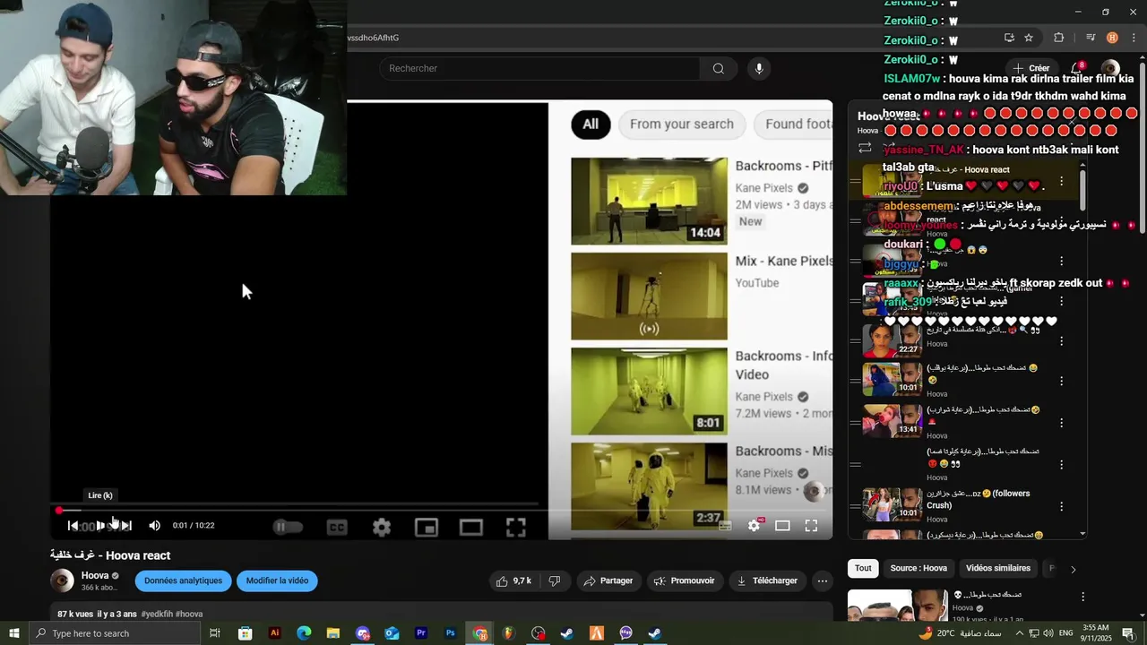
Task: Toggle playlist loop icon
Action: [865, 148]
